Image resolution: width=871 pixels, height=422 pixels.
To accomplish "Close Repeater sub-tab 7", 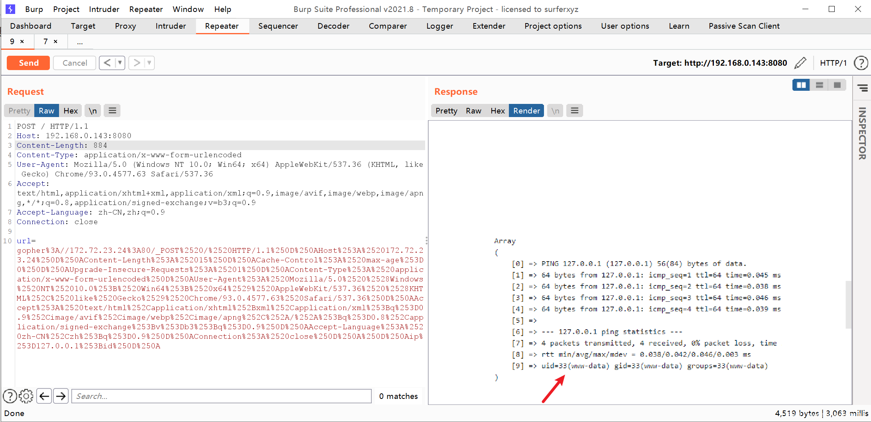I will click(55, 41).
